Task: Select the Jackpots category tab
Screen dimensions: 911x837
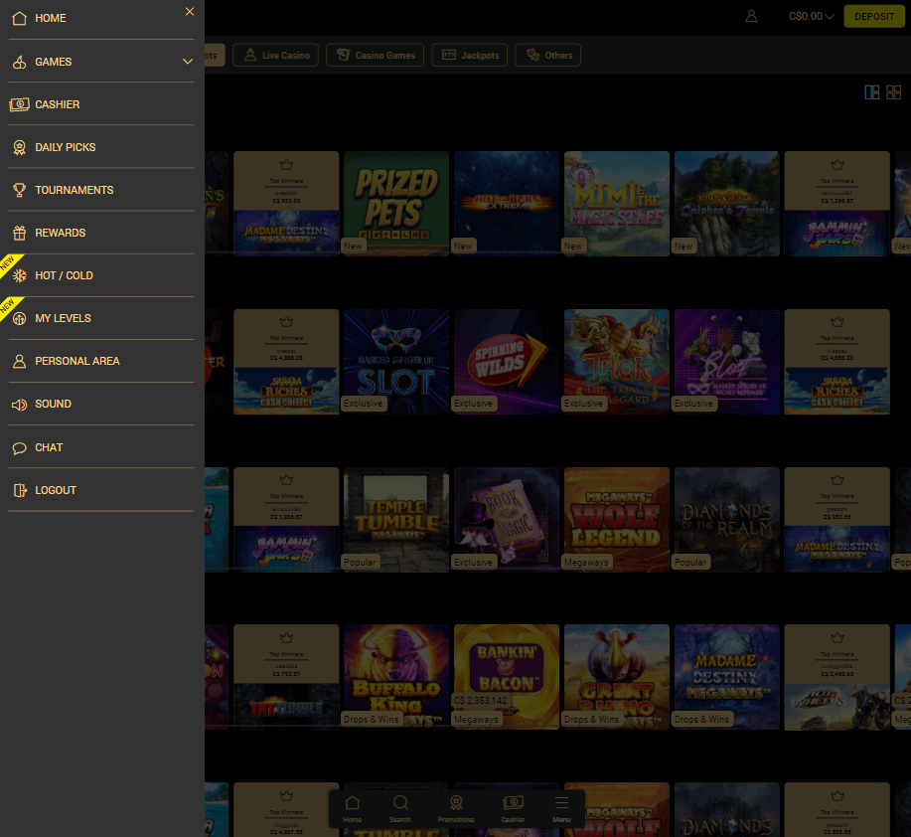Action: [470, 56]
